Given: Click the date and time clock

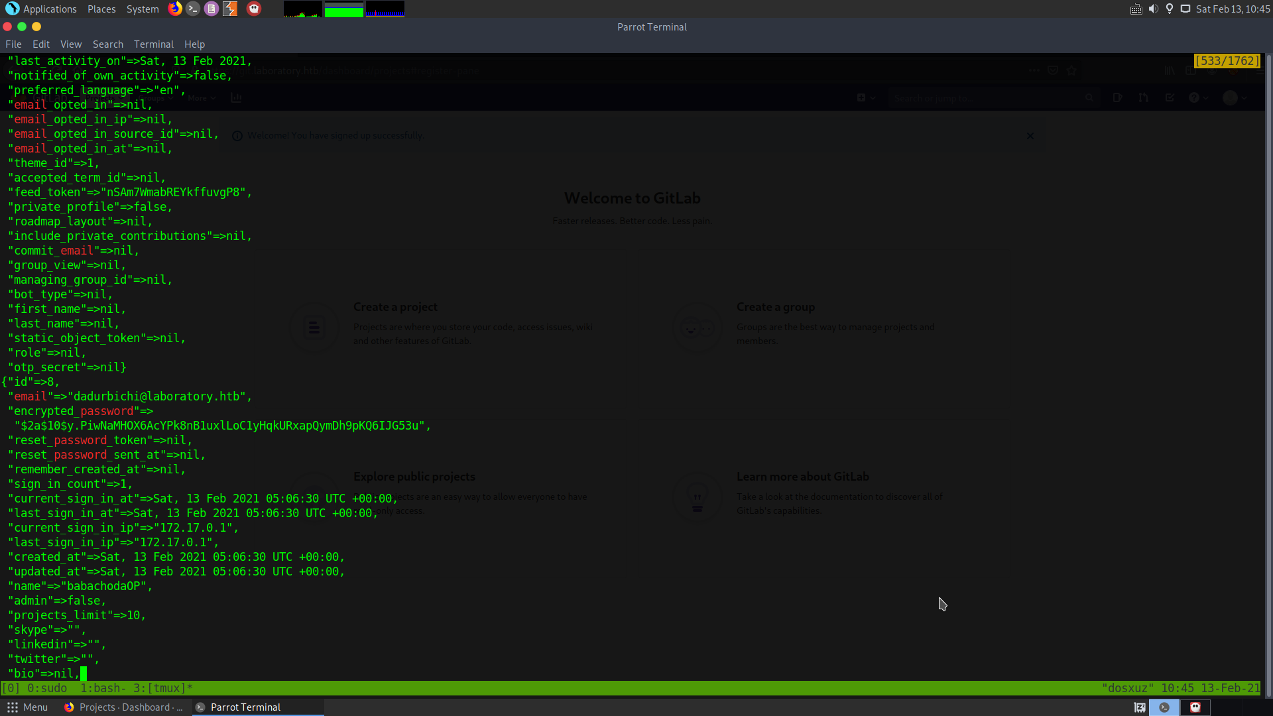Looking at the screenshot, I should pyautogui.click(x=1233, y=9).
